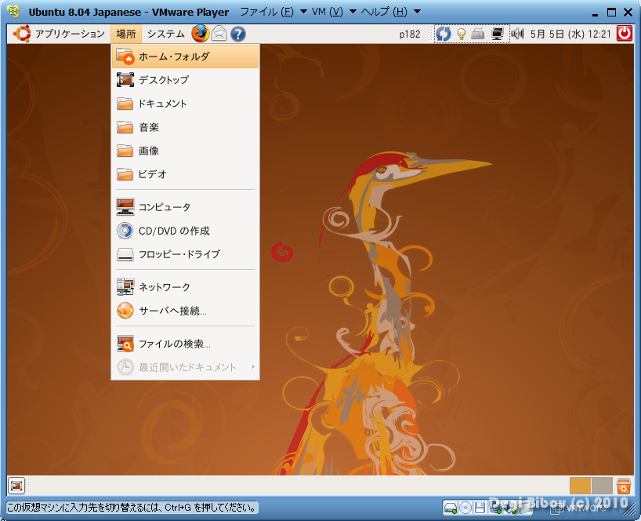Open ホーム・フォルダ from the Places menu
Image resolution: width=641 pixels, height=521 pixels.
coord(185,56)
